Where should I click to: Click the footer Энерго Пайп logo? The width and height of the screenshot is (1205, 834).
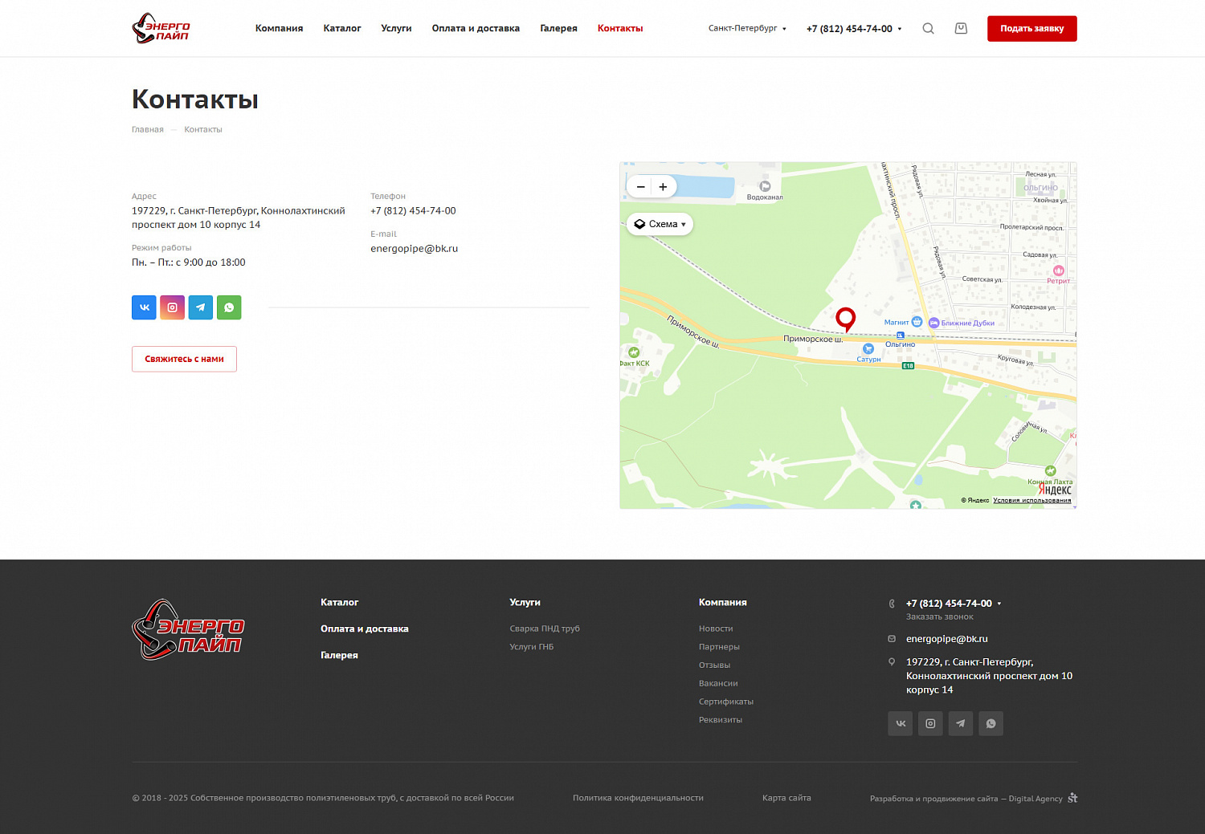click(x=188, y=629)
